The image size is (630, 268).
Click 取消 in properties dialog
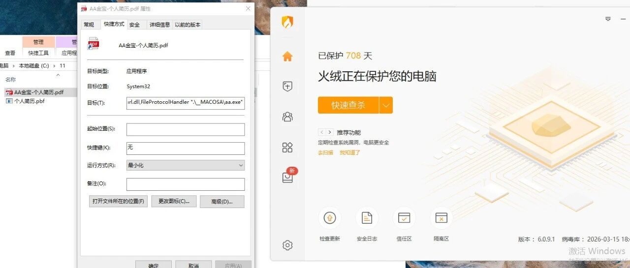193,265
